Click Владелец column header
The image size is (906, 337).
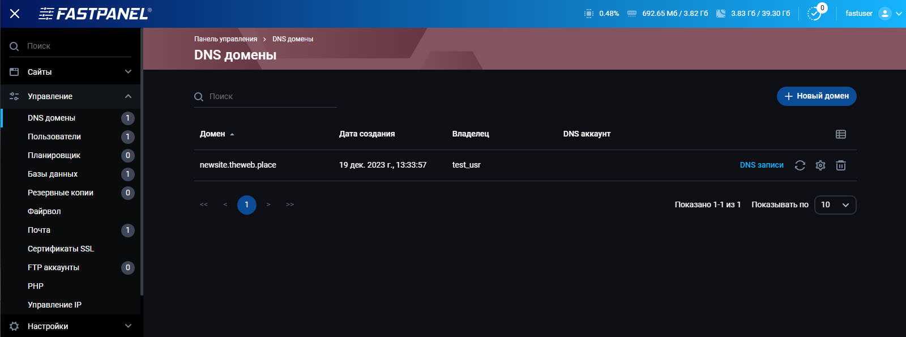pyautogui.click(x=471, y=134)
